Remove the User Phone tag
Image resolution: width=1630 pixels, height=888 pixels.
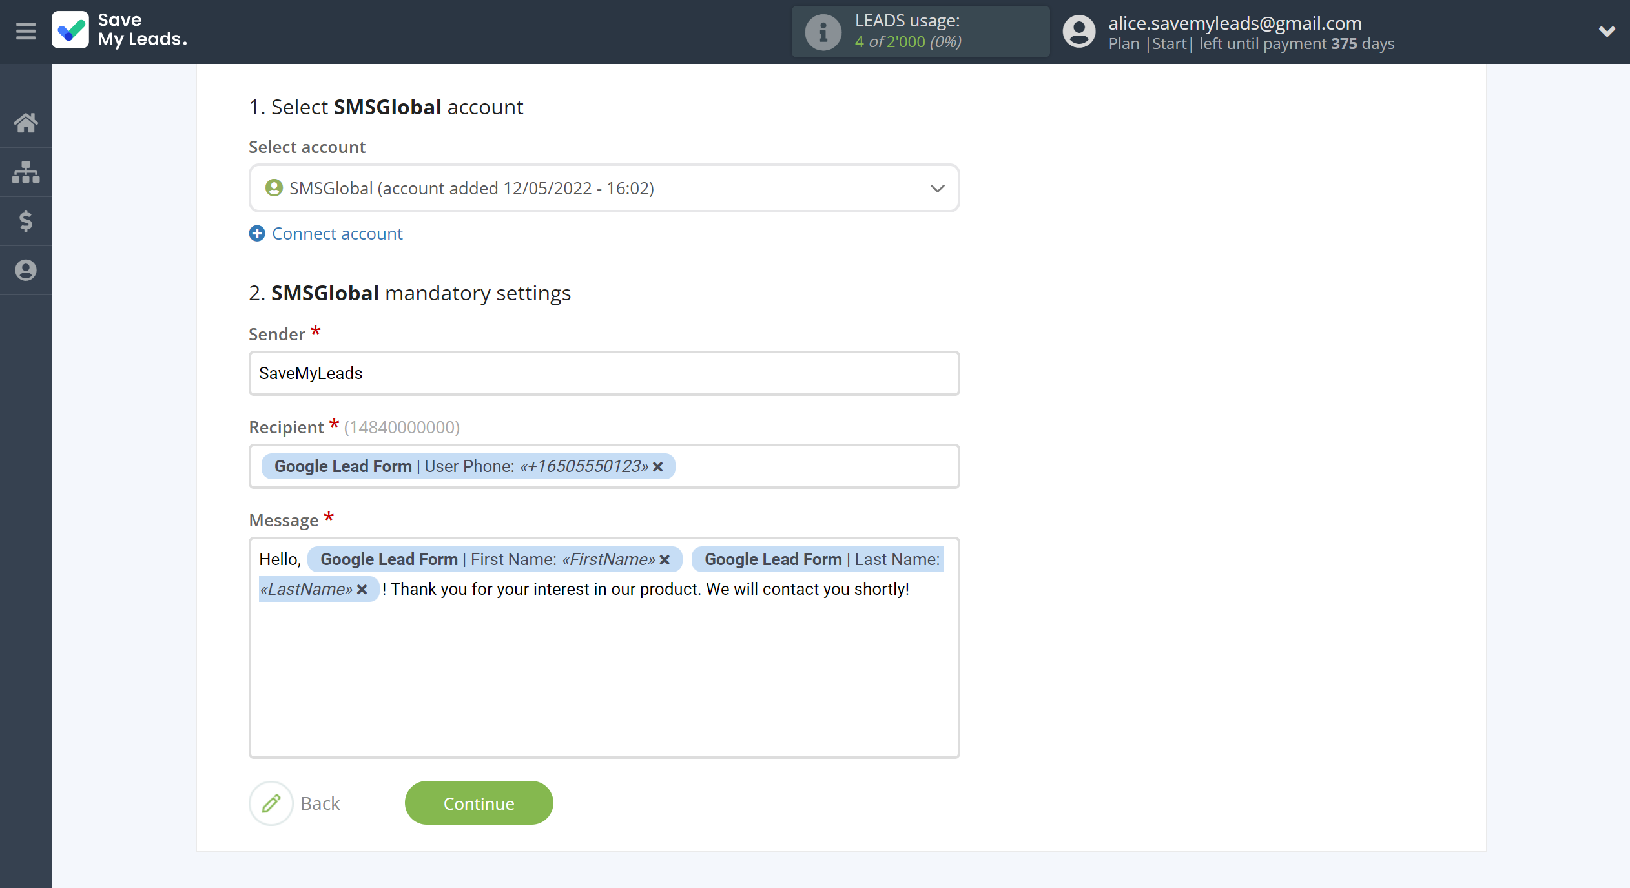pos(658,467)
